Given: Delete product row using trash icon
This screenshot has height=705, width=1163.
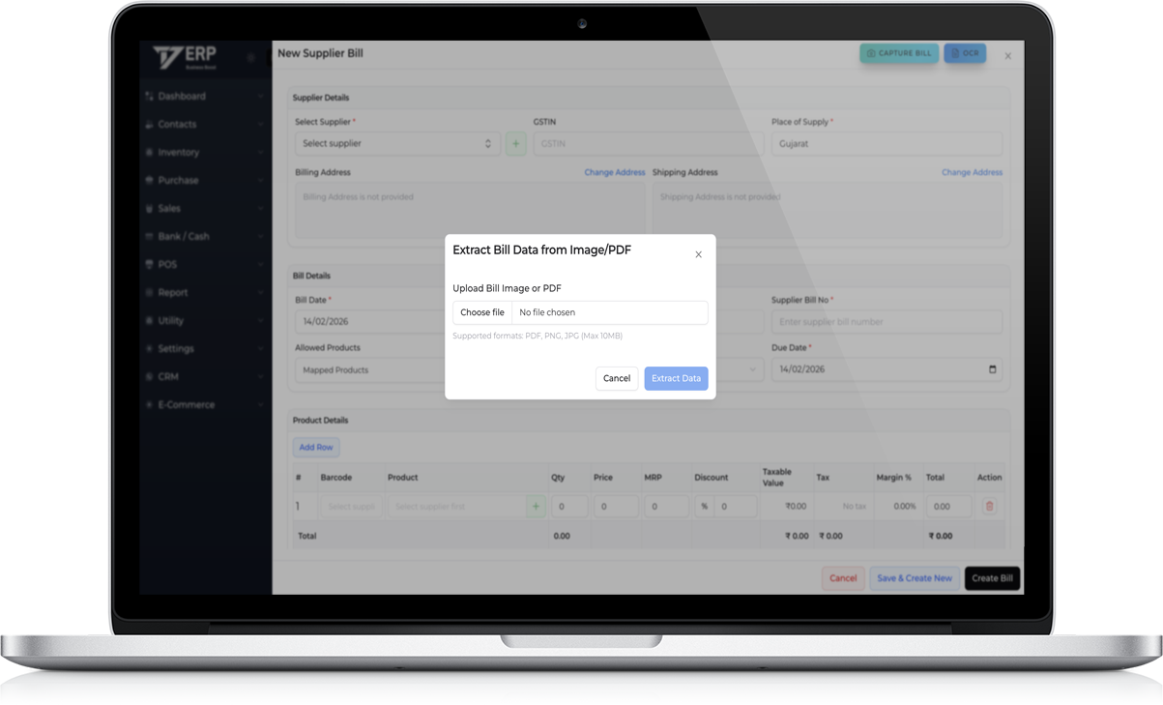Looking at the screenshot, I should pyautogui.click(x=989, y=506).
